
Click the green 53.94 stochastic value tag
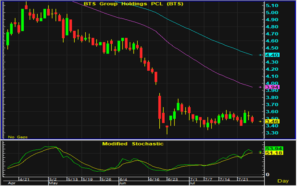[x=270, y=149]
